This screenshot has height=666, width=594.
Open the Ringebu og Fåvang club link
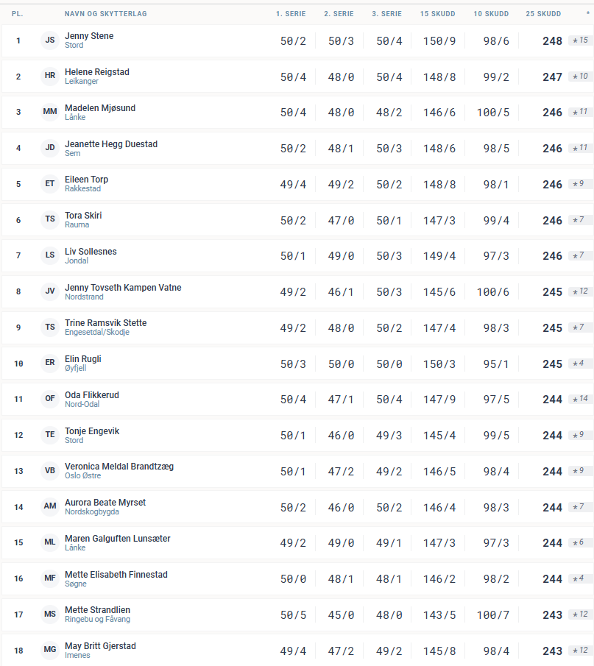(97, 620)
